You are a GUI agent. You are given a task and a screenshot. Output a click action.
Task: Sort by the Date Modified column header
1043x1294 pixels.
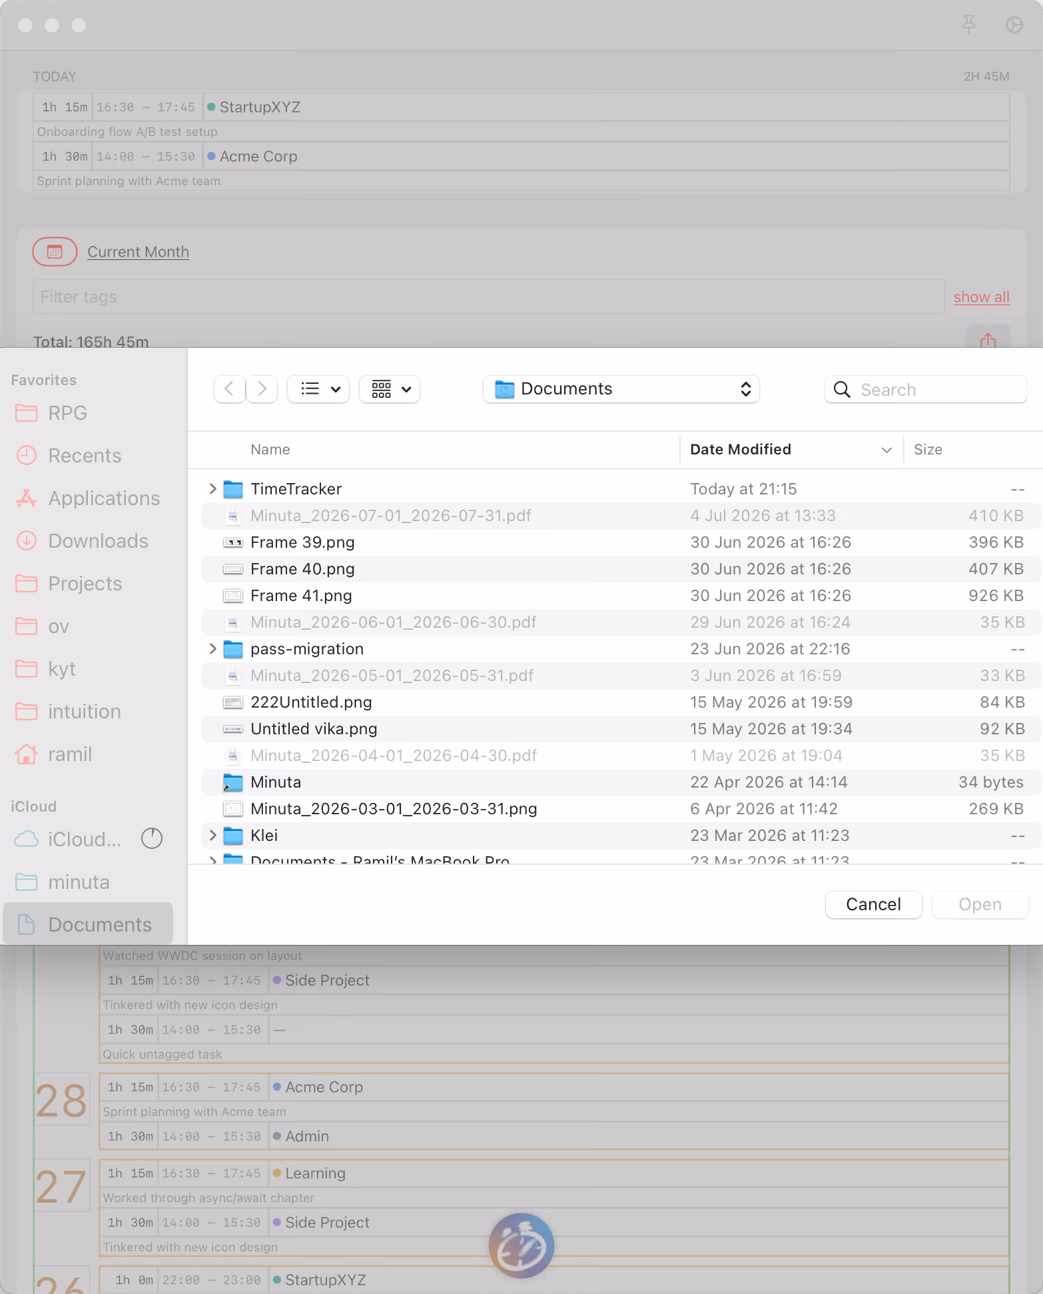click(791, 450)
